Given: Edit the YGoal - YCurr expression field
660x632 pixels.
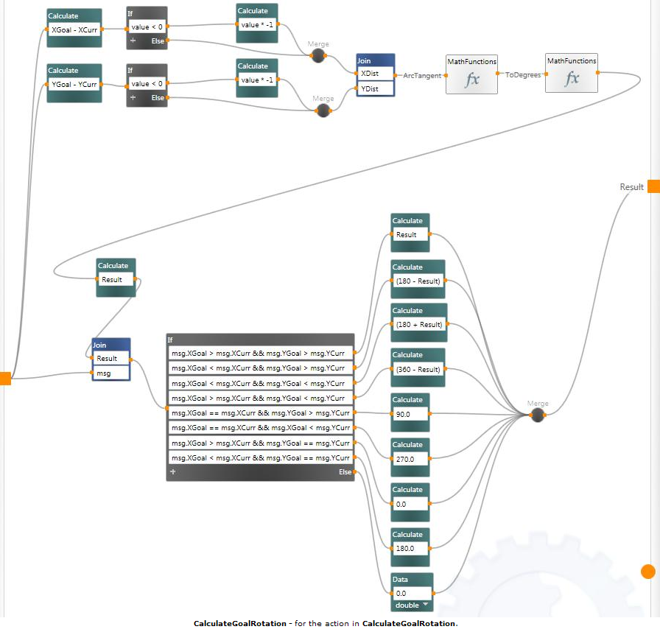Looking at the screenshot, I should pyautogui.click(x=74, y=84).
